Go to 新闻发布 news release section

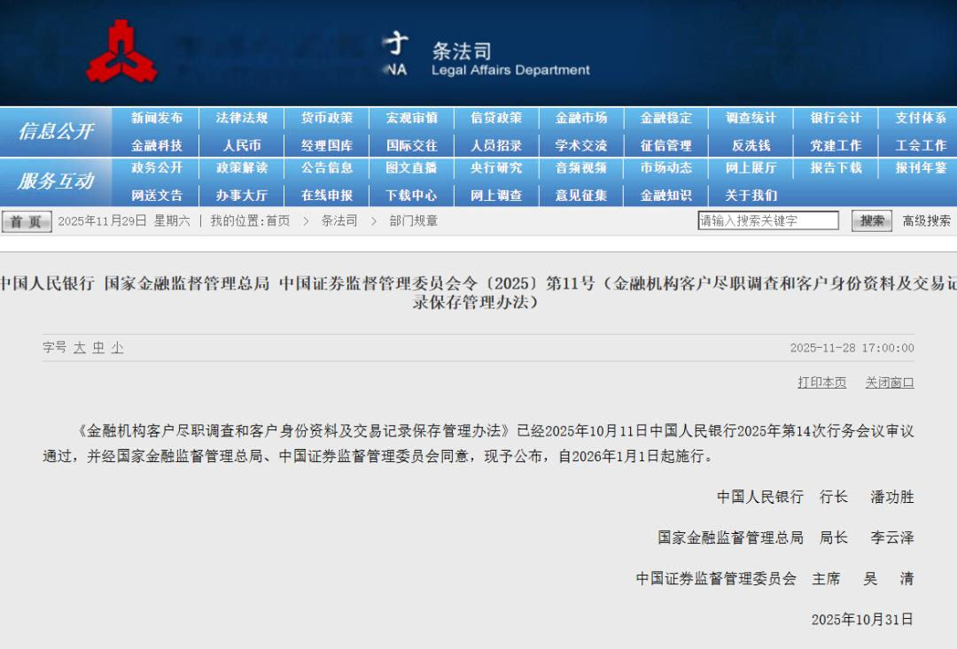pos(156,117)
